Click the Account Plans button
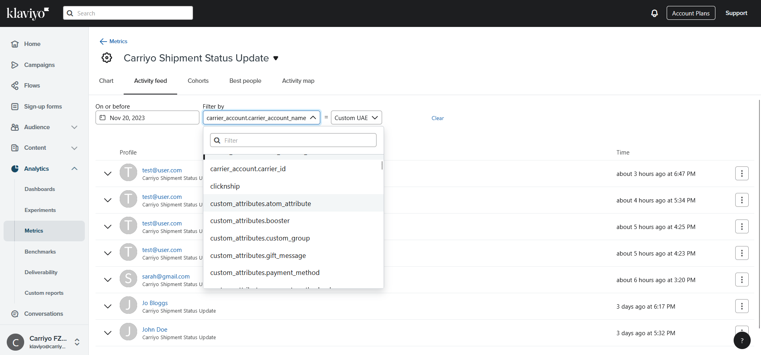The width and height of the screenshot is (761, 355). (x=691, y=13)
